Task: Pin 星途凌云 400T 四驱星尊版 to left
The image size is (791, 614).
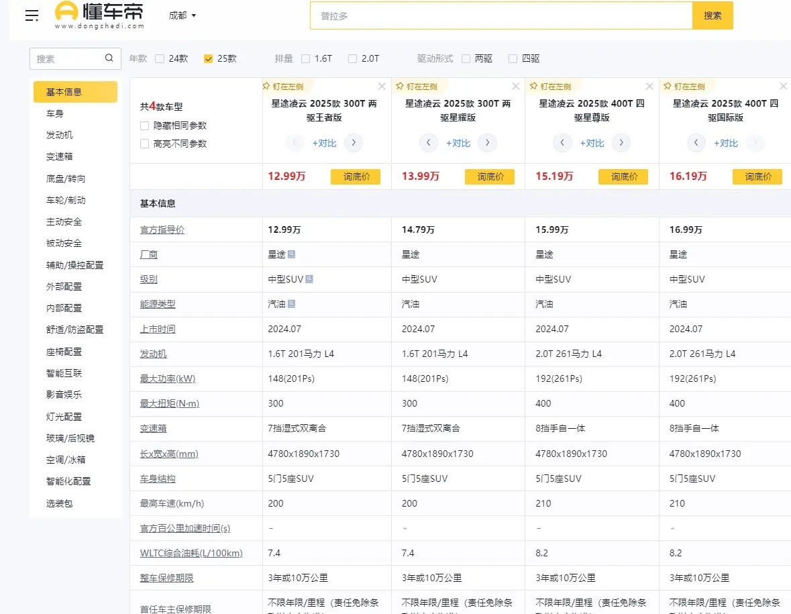Action: click(550, 87)
